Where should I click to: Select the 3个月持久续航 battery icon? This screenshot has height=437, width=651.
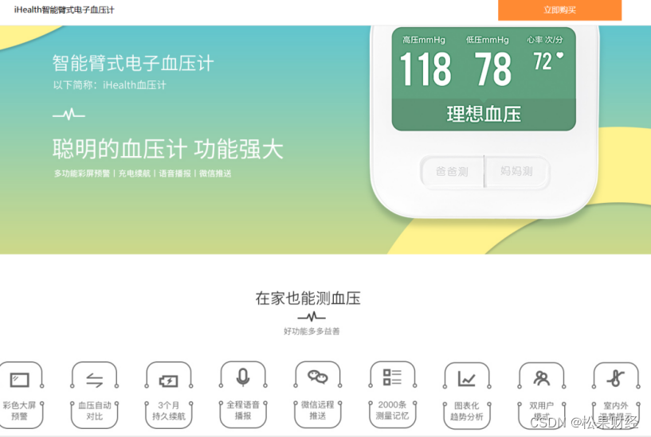click(169, 380)
